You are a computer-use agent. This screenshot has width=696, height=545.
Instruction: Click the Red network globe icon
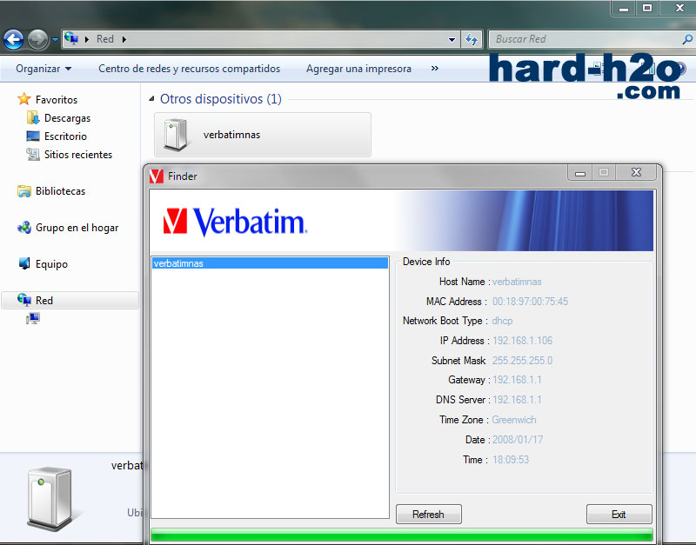click(24, 300)
